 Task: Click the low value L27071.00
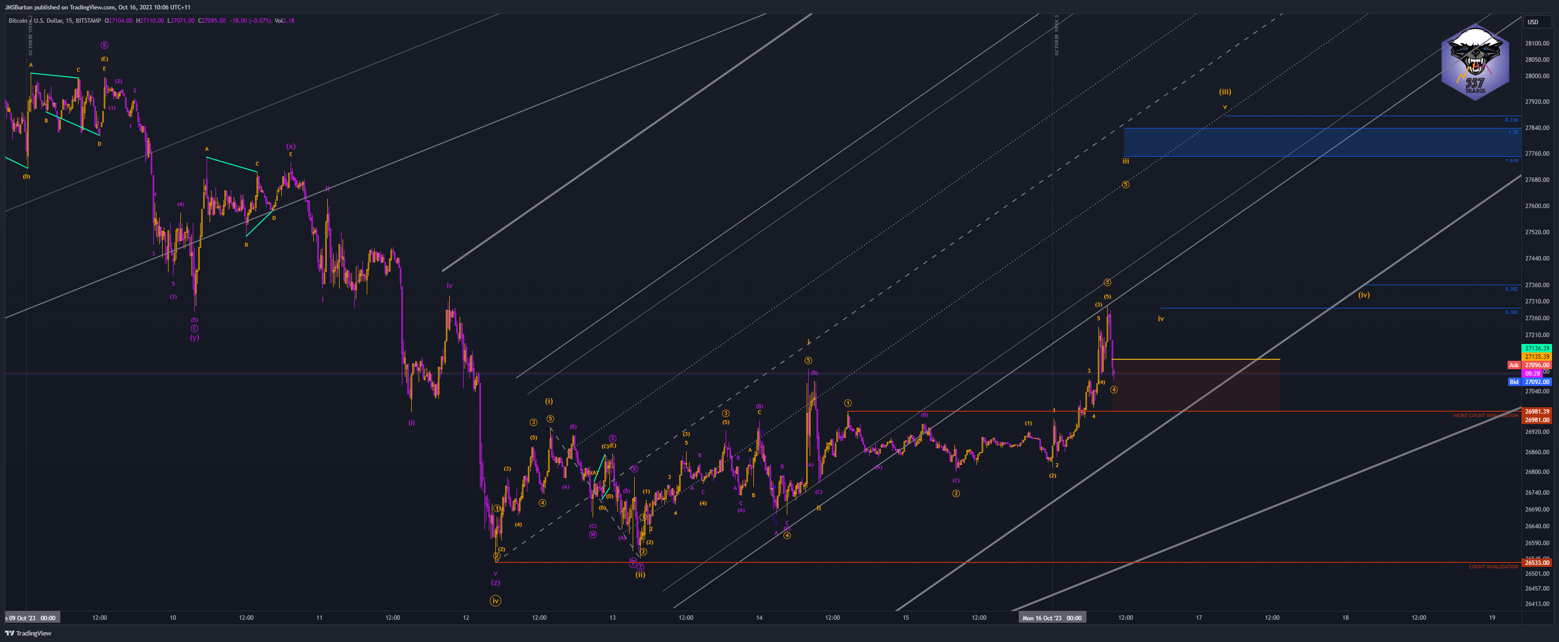[x=181, y=21]
